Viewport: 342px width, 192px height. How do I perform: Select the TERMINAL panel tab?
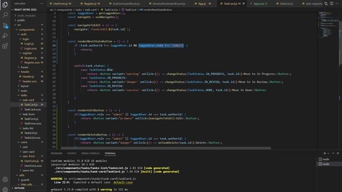coord(110,153)
